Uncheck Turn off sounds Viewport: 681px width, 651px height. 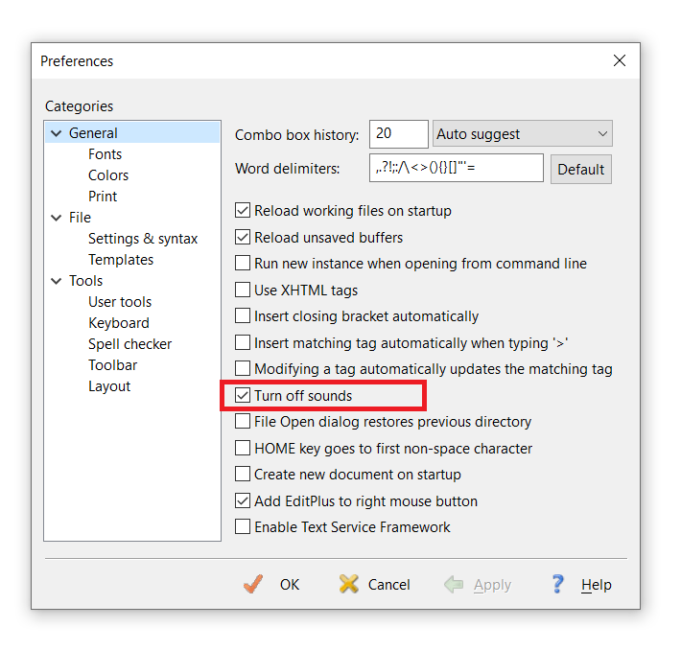point(244,395)
